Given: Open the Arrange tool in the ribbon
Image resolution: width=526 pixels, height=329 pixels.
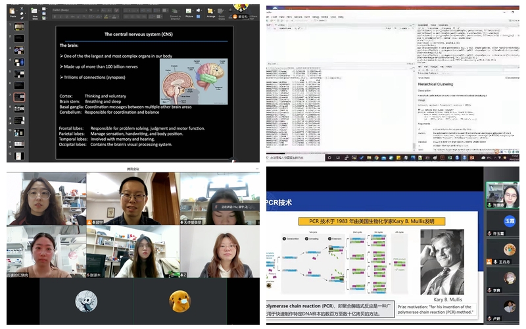Looking at the screenshot, I should (x=210, y=11).
